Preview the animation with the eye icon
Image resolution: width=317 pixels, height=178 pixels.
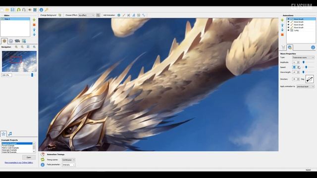click(30, 10)
